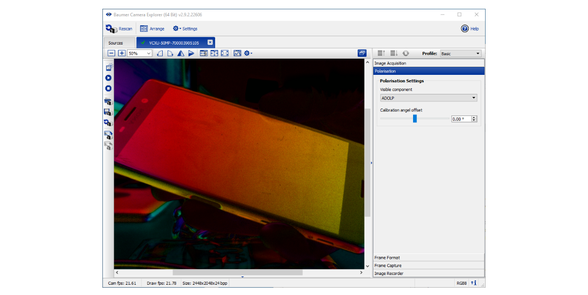
Task: Start image acquisition with play icon
Action: (108, 78)
